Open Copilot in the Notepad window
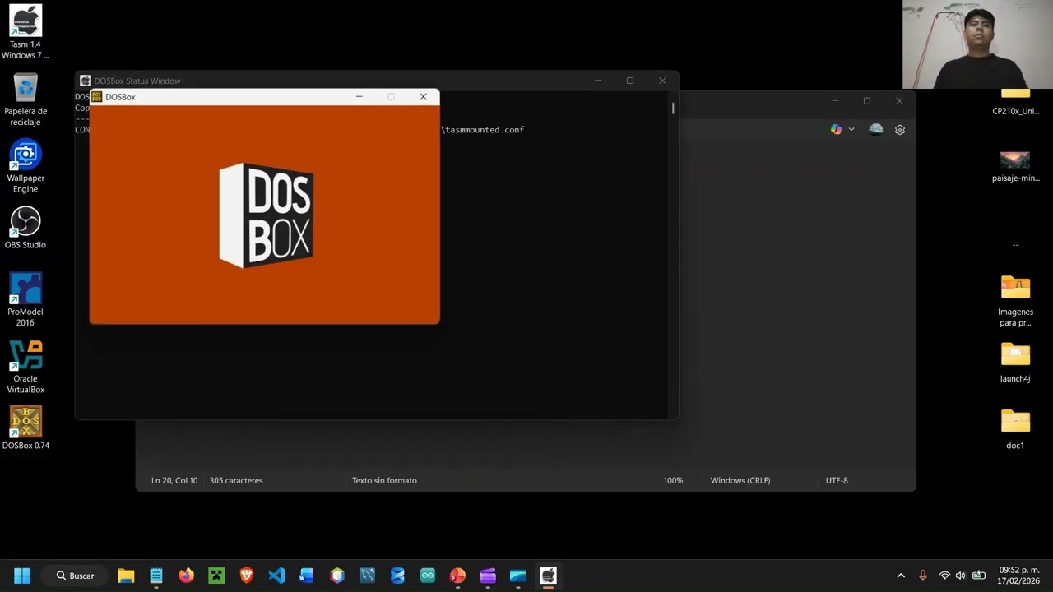This screenshot has width=1053, height=592. point(837,129)
